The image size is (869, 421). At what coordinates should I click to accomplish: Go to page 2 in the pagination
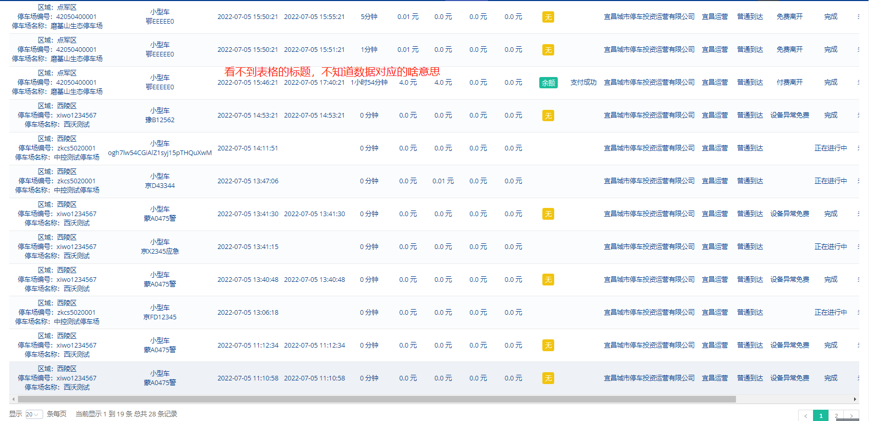click(836, 416)
